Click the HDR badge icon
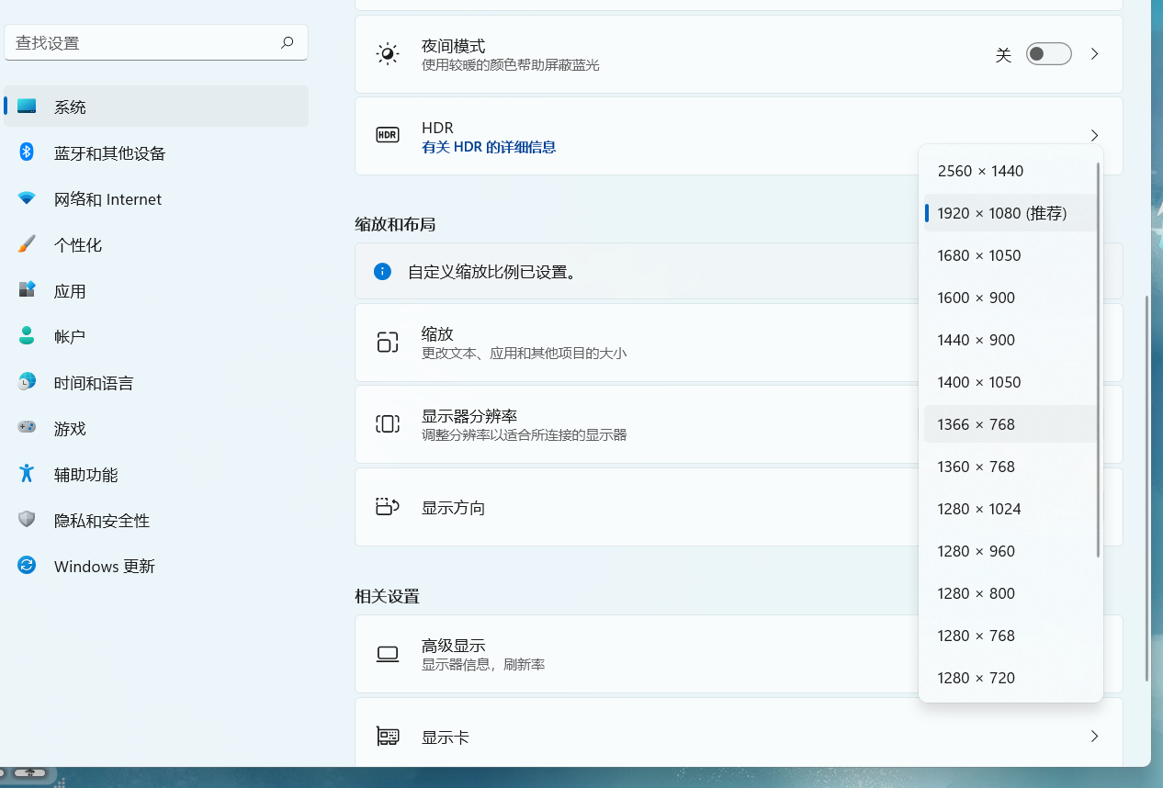 coord(388,136)
